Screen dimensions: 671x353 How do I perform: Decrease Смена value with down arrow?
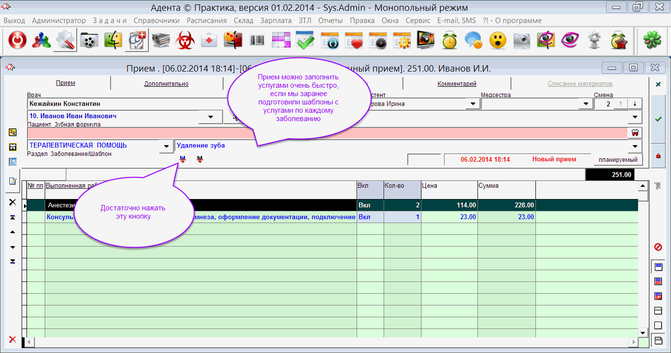(635, 104)
